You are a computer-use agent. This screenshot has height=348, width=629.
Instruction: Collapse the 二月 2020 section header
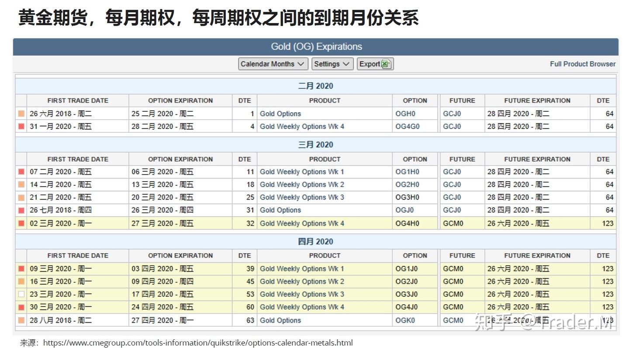pos(315,86)
